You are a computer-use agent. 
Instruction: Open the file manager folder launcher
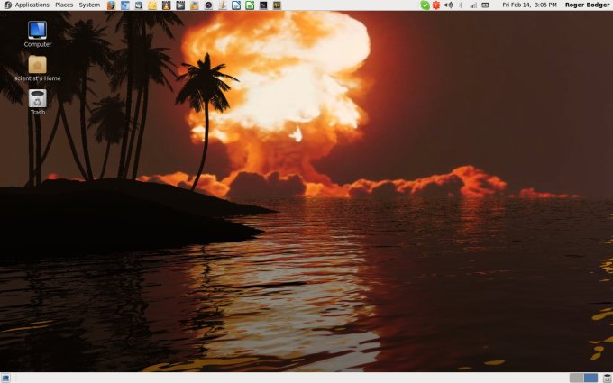[152, 5]
